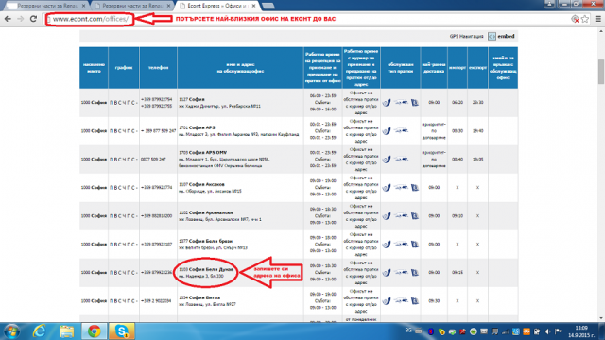Click the third shipment icon in София Бигла row

point(415,301)
